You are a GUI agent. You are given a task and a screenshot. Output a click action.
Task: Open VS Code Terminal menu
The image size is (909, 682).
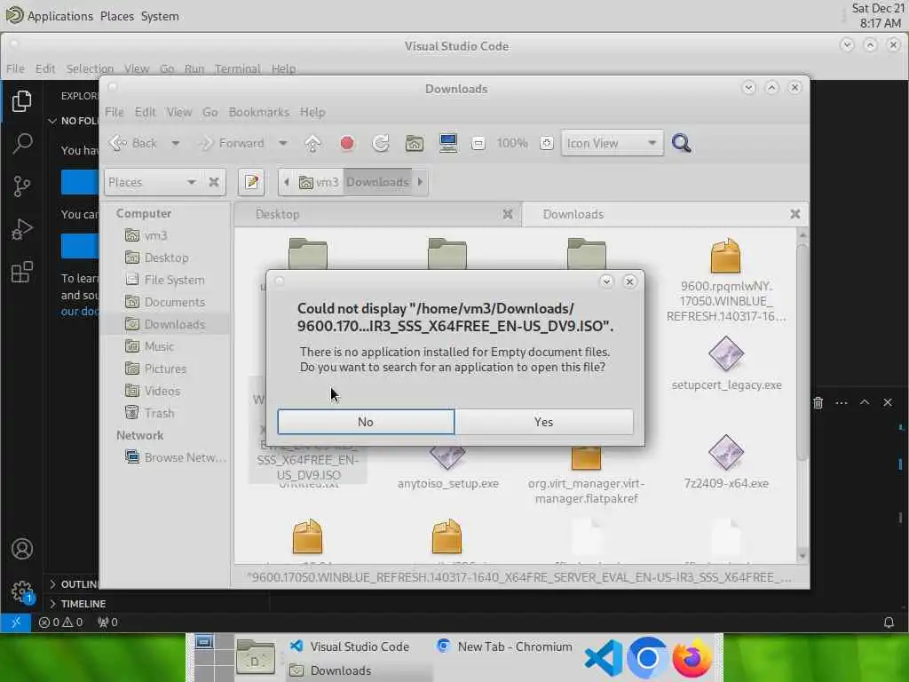(237, 68)
